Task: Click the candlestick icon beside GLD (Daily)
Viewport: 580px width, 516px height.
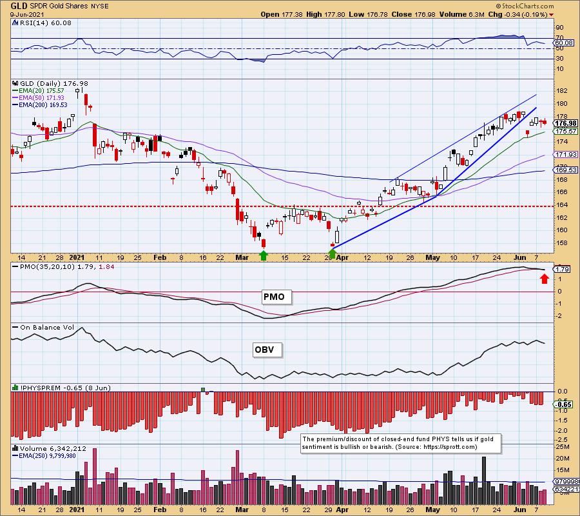Action: pos(15,83)
